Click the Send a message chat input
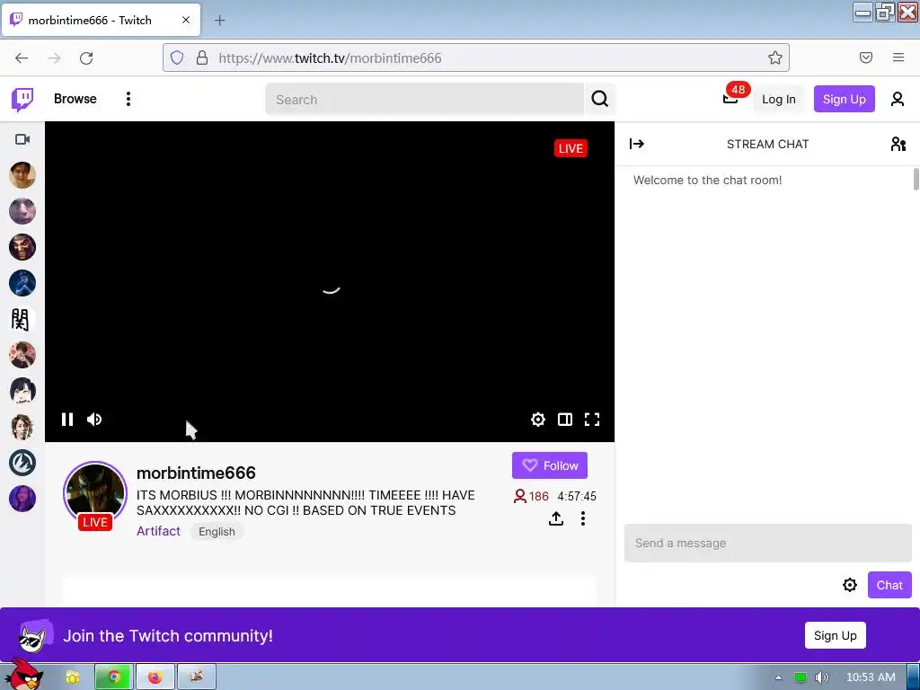Image resolution: width=920 pixels, height=690 pixels. tap(767, 544)
